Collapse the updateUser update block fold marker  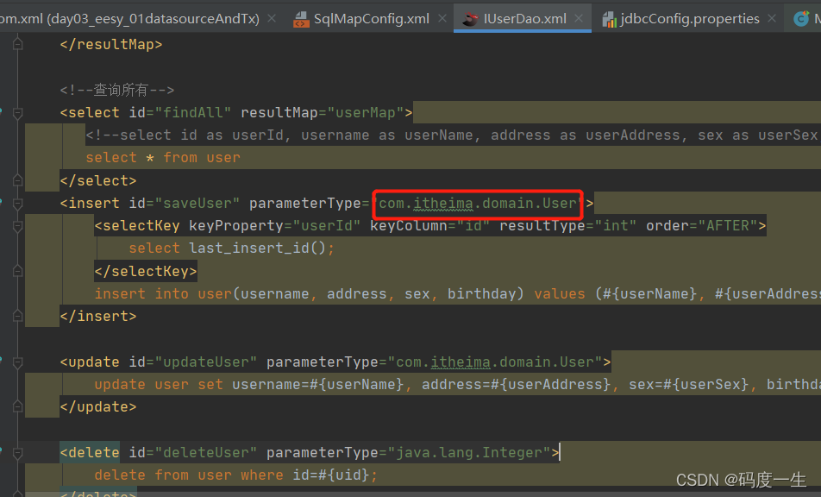point(18,362)
